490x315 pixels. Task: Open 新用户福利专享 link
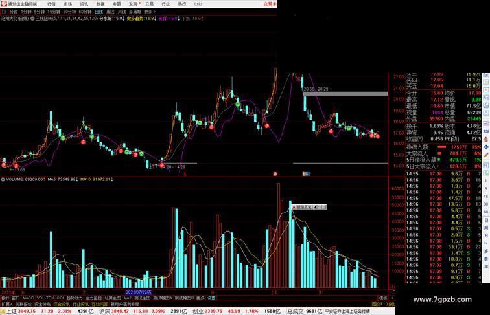[x=124, y=304]
